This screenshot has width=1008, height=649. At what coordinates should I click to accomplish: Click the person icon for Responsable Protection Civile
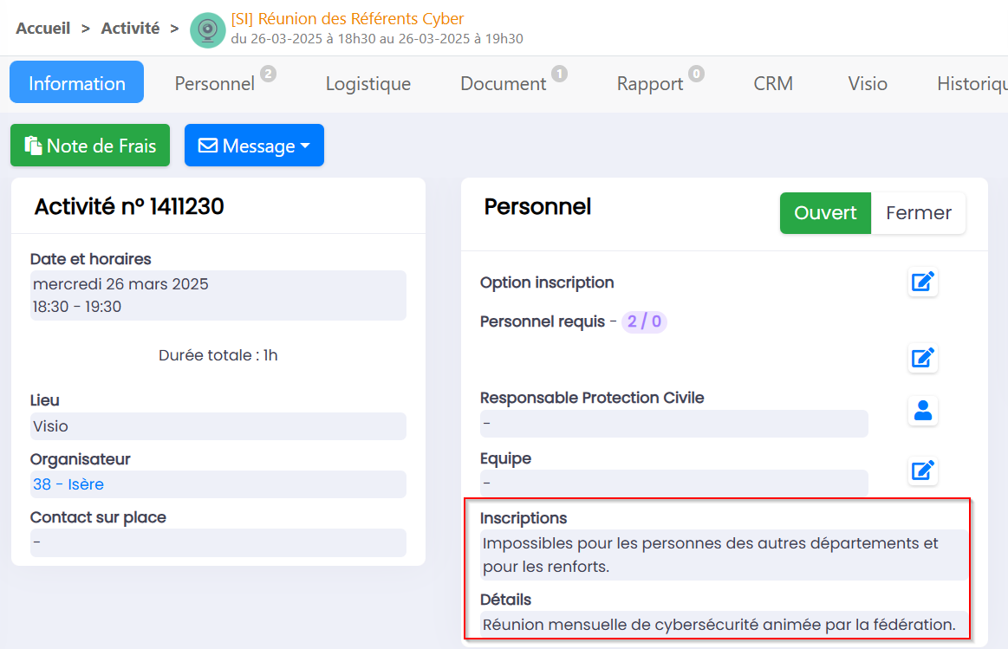(x=923, y=411)
